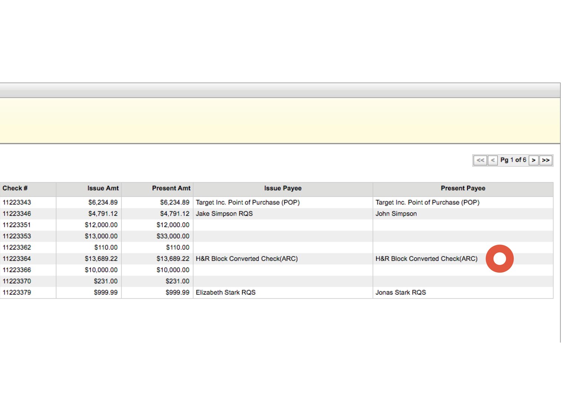Sort the table by Present Amt column
The width and height of the screenshot is (574, 402).
pyautogui.click(x=171, y=188)
